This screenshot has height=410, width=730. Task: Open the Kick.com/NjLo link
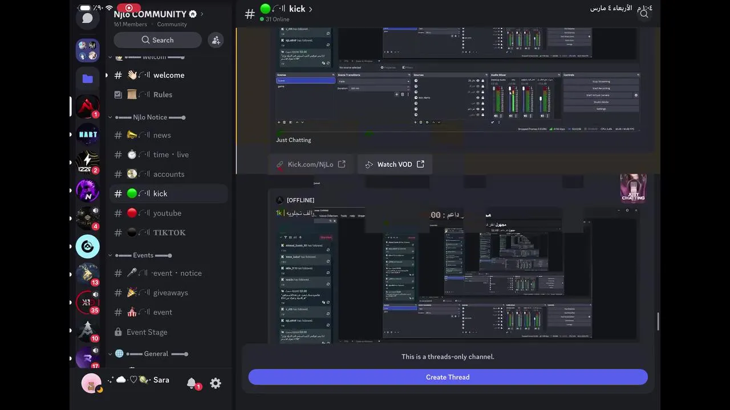tap(310, 164)
